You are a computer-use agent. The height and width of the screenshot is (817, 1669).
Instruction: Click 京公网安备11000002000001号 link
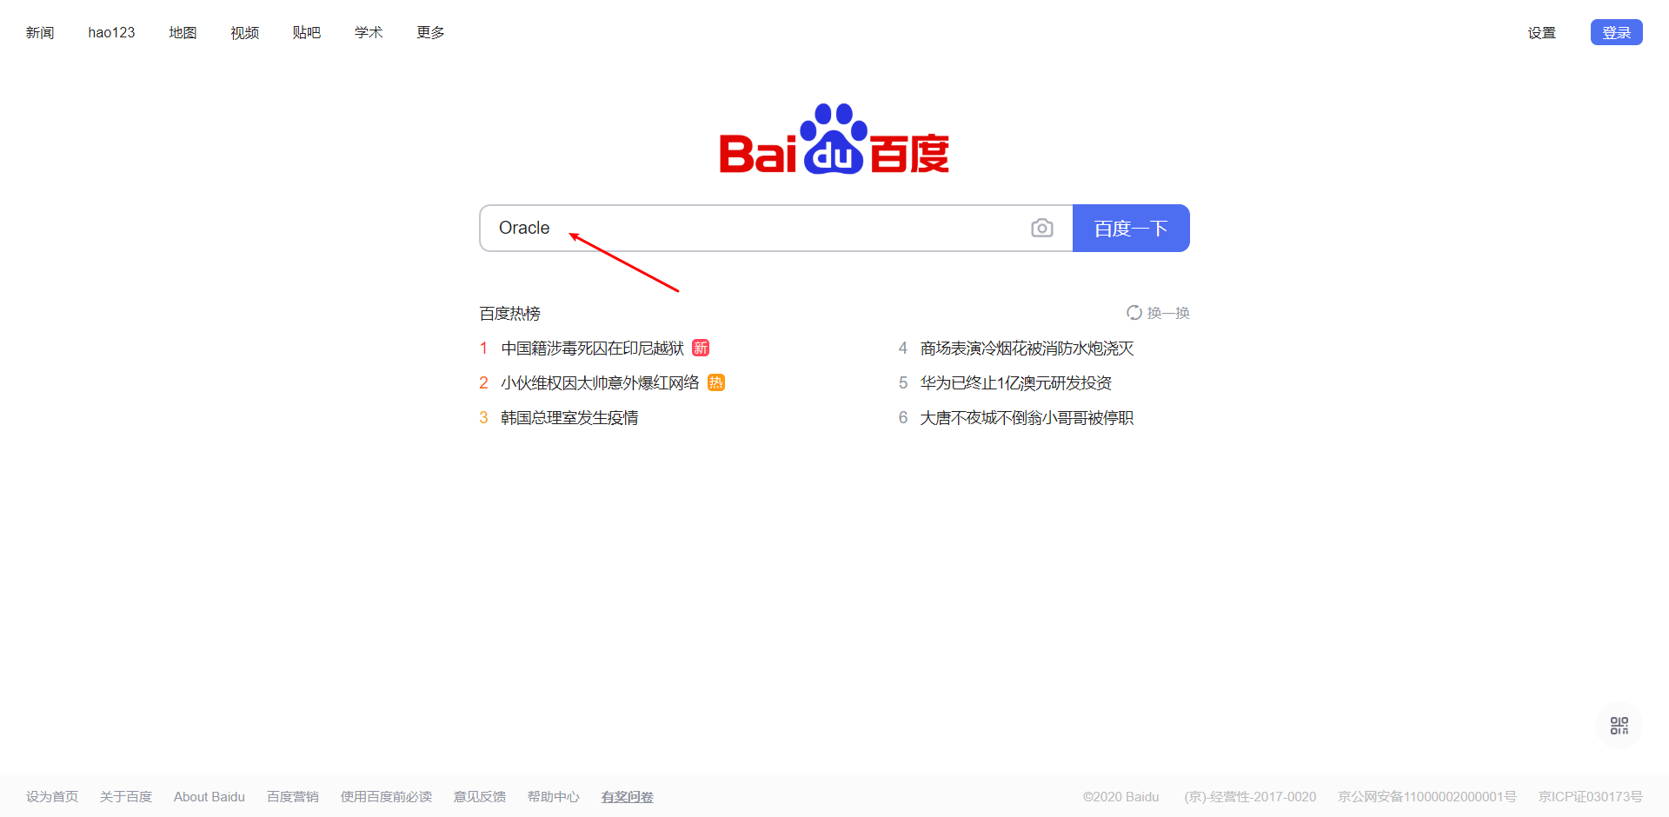[1427, 797]
